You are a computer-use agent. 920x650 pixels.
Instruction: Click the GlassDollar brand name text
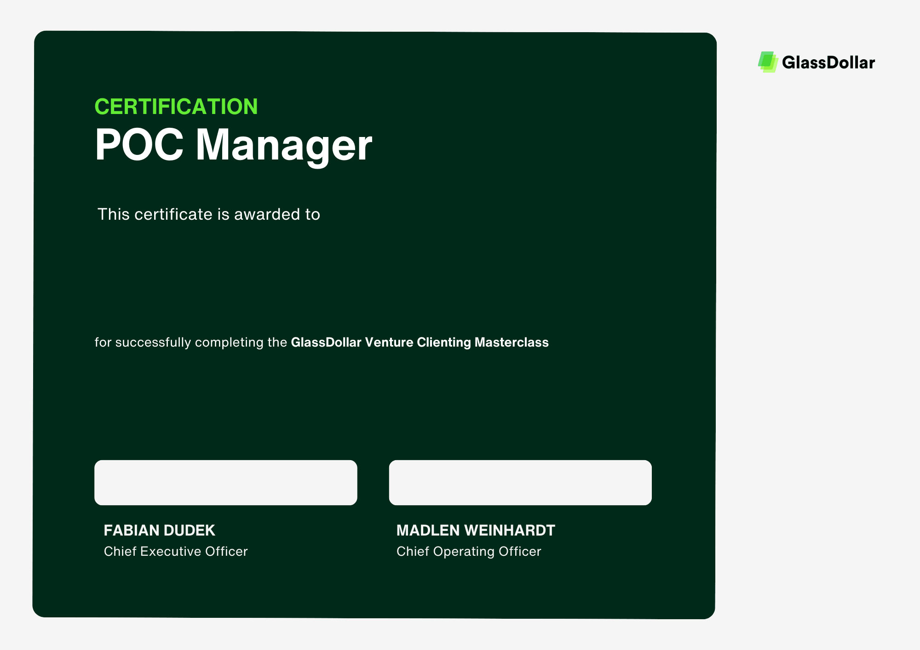[828, 63]
